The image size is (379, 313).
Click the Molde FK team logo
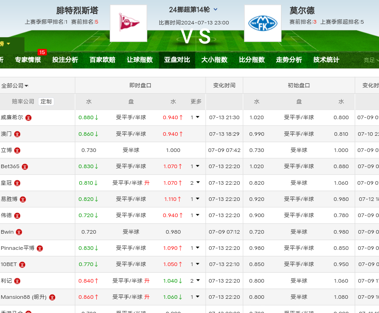(x=263, y=23)
